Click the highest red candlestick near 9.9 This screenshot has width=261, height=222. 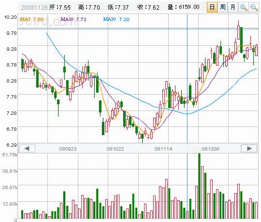[x=239, y=32]
